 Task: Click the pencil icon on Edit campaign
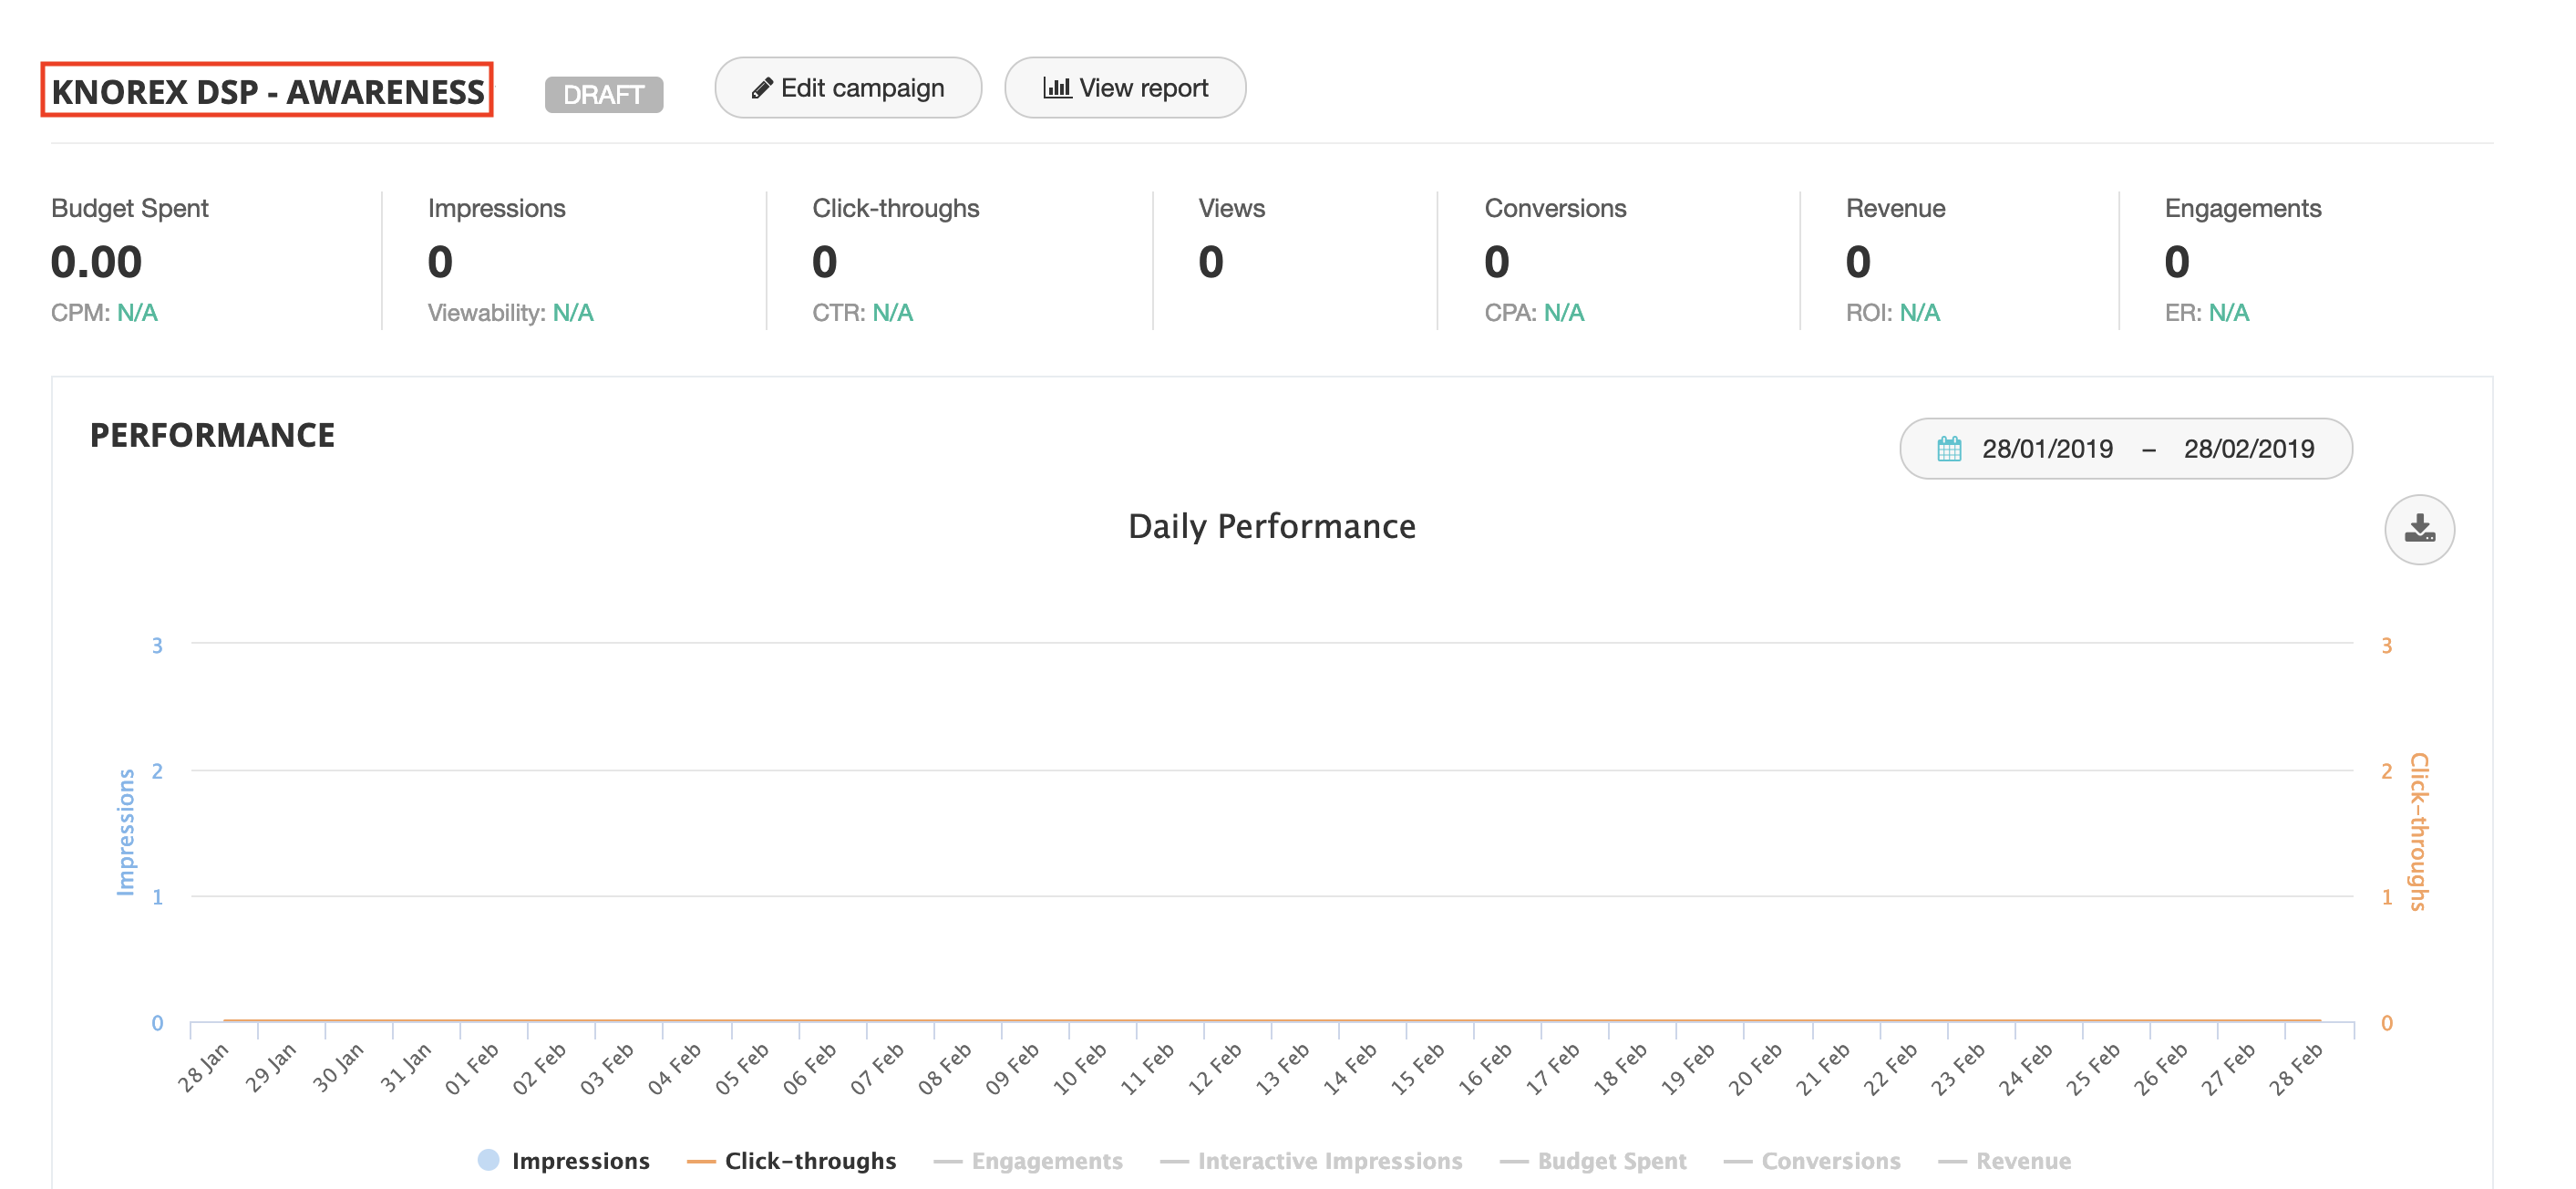tap(761, 89)
